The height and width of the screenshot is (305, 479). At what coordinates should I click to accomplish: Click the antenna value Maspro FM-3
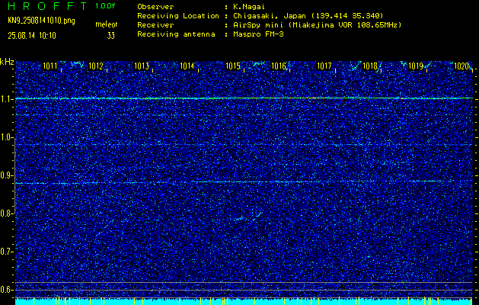[x=258, y=34]
